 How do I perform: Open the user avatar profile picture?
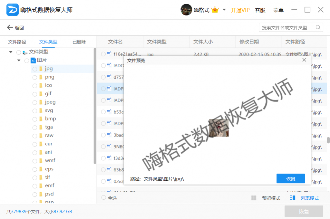pos(186,10)
